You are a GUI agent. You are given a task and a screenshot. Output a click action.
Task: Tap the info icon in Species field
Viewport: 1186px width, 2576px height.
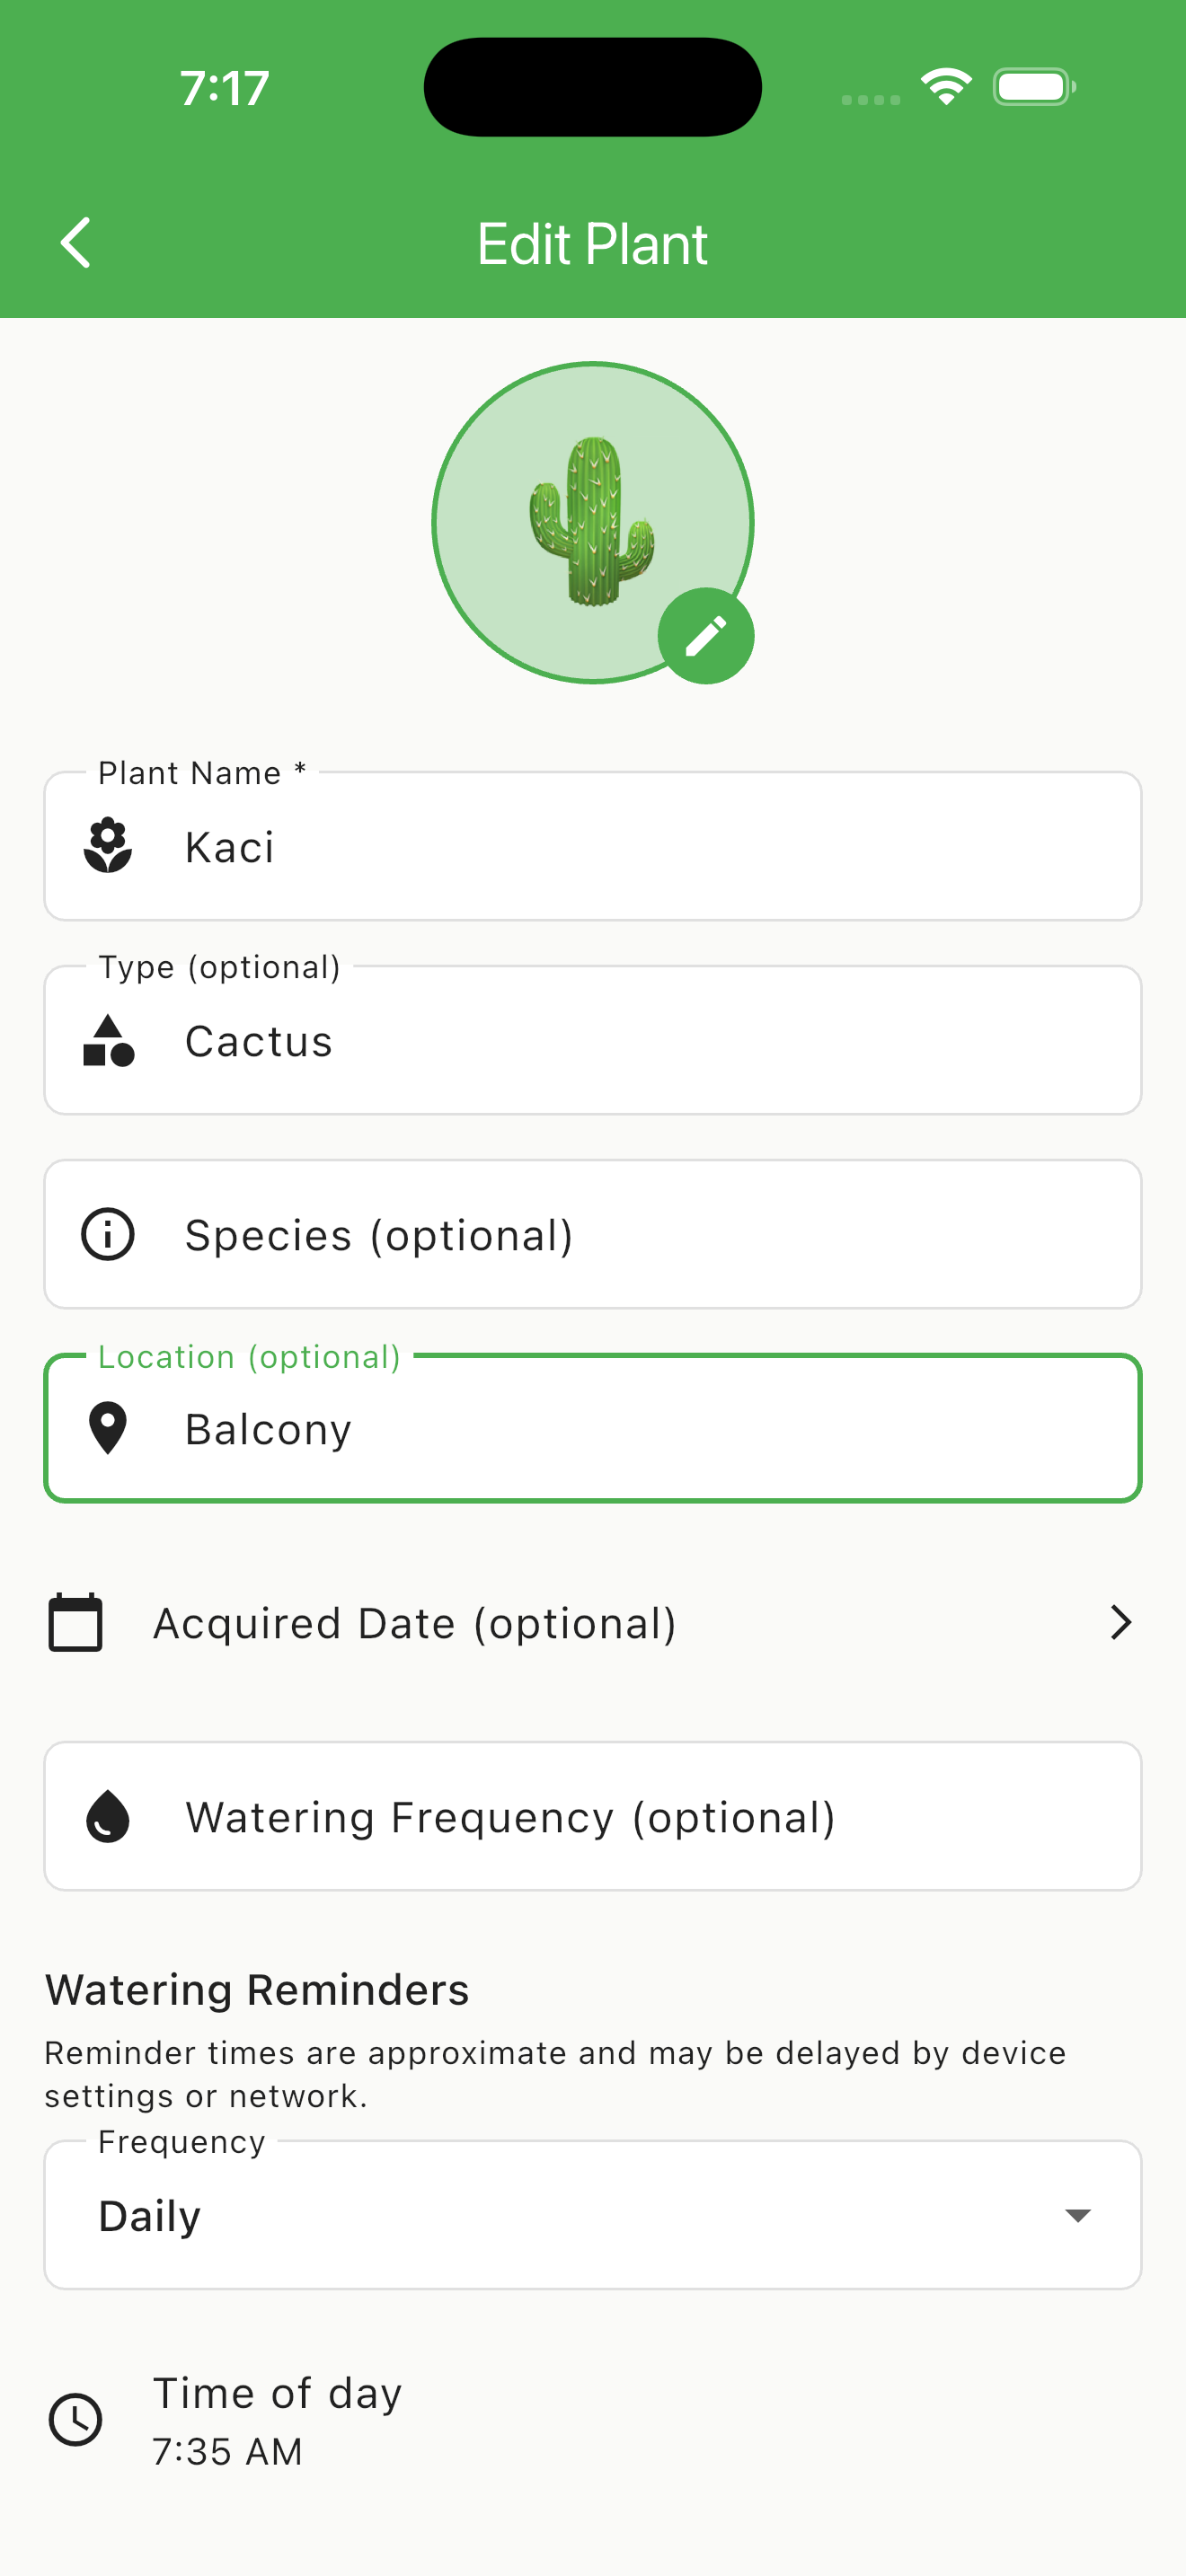[x=108, y=1234]
